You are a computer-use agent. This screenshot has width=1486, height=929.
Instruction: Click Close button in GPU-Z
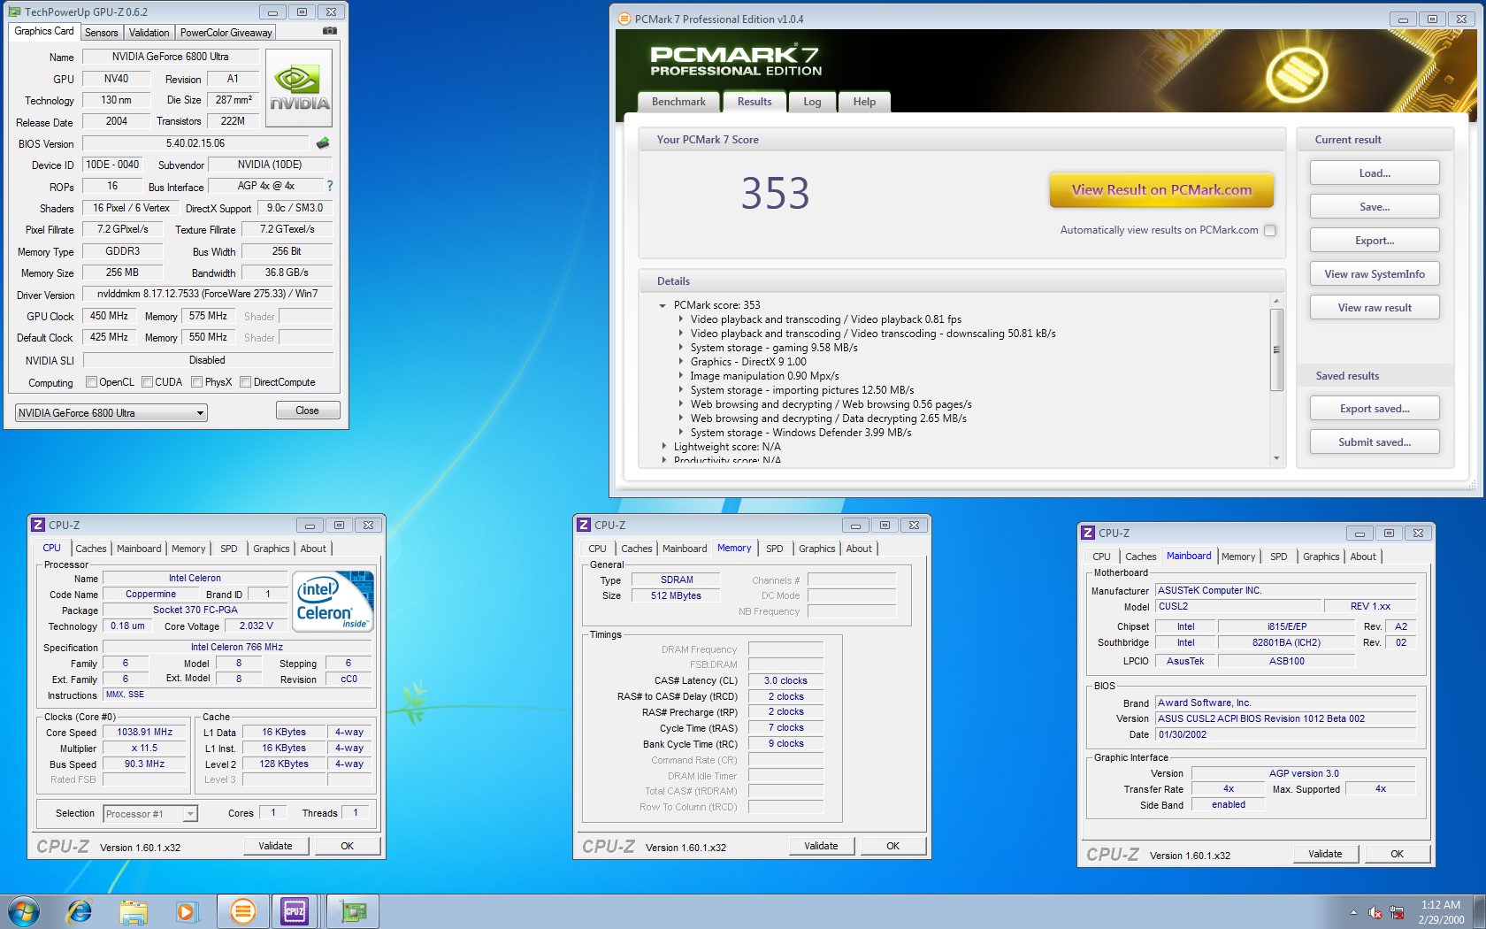coord(307,411)
